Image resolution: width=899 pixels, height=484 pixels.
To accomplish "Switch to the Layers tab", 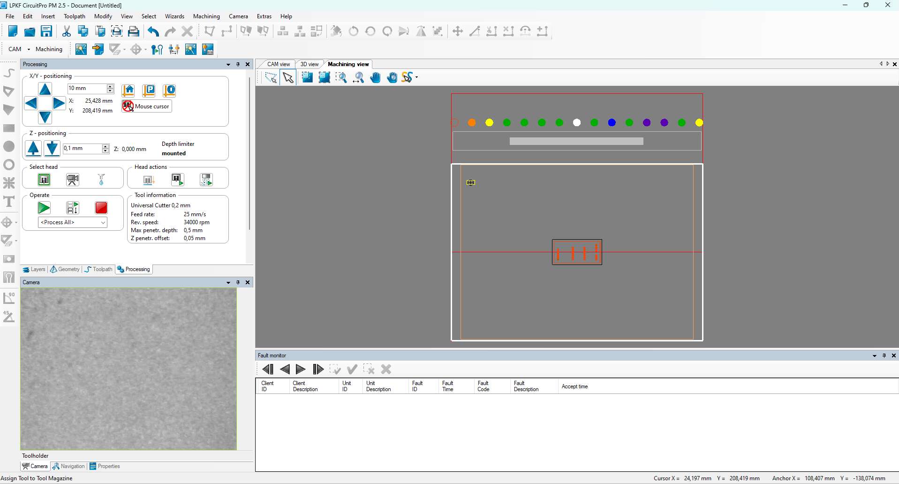I will pos(34,269).
